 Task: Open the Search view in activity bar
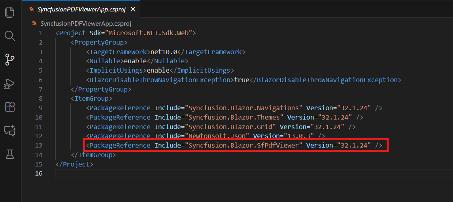click(10, 36)
